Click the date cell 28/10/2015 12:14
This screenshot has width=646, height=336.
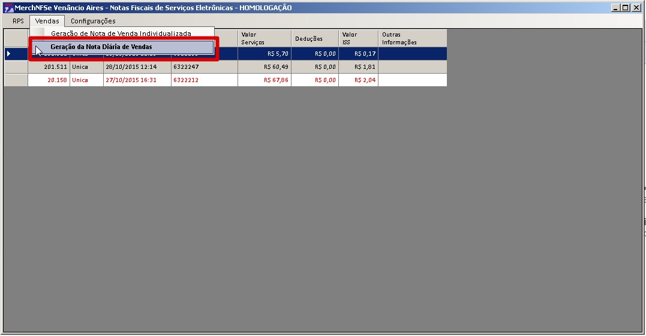click(x=136, y=67)
